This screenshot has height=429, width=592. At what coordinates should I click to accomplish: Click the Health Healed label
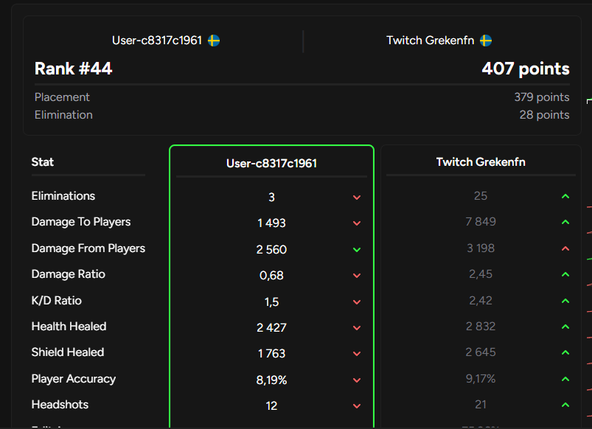point(69,327)
